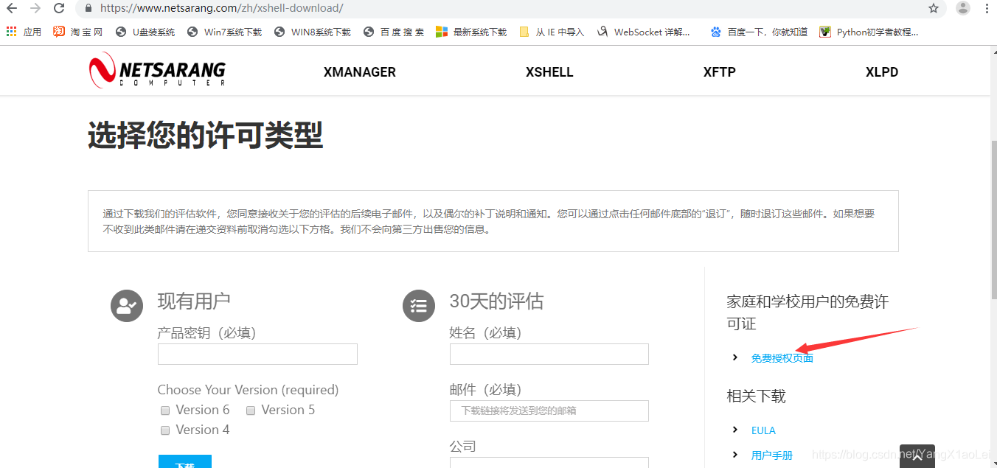
Task: Click the Choose Your Version (required) label
Action: pyautogui.click(x=248, y=390)
